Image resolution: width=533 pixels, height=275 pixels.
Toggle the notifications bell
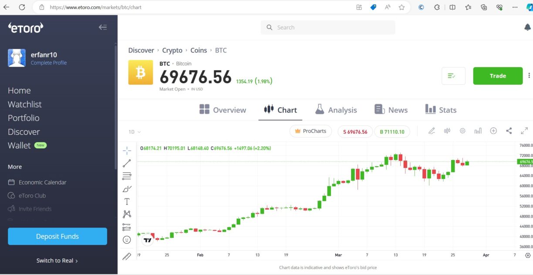pyautogui.click(x=527, y=27)
